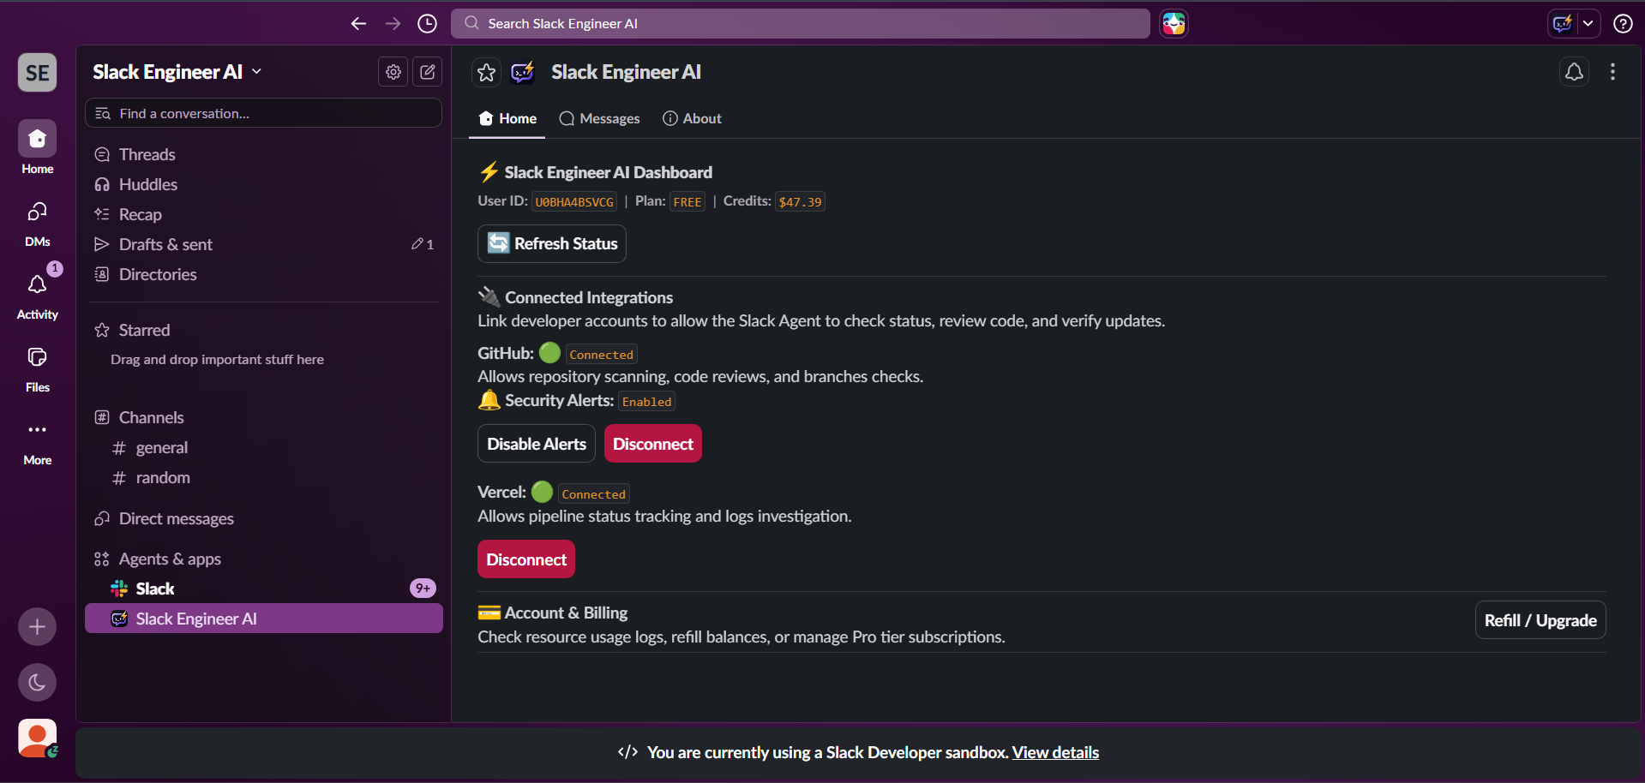
Task: Click the Slack Engineer AI header title
Action: pos(626,72)
